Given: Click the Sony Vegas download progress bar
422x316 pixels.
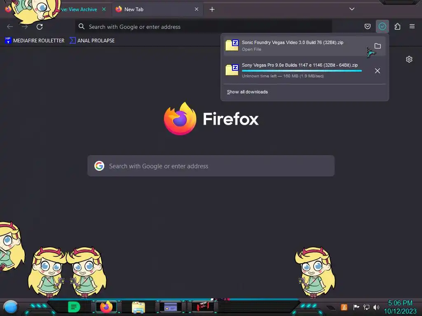Looking at the screenshot, I should (x=302, y=71).
